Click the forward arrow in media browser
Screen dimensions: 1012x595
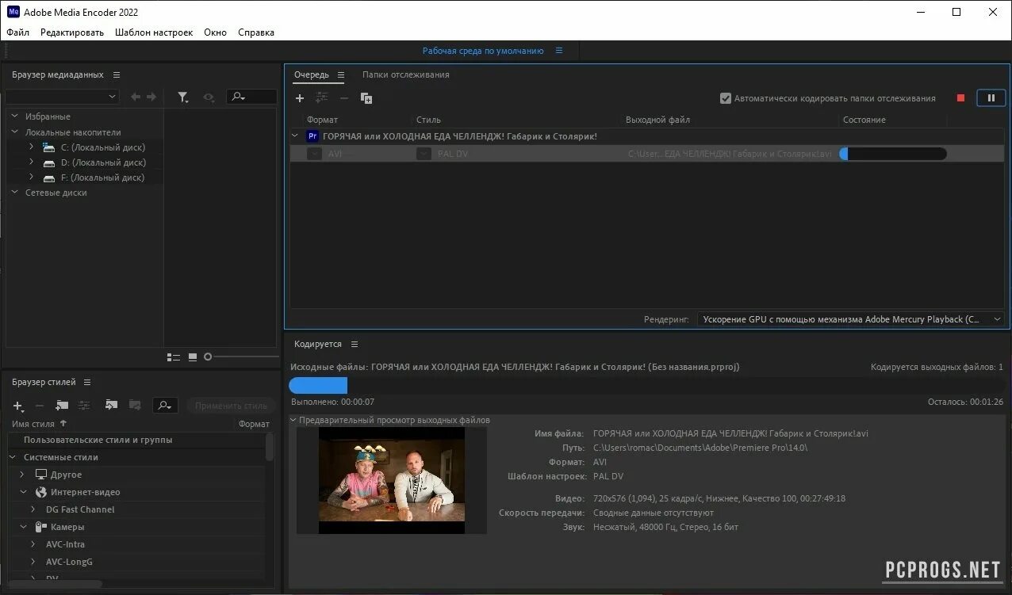(x=151, y=97)
